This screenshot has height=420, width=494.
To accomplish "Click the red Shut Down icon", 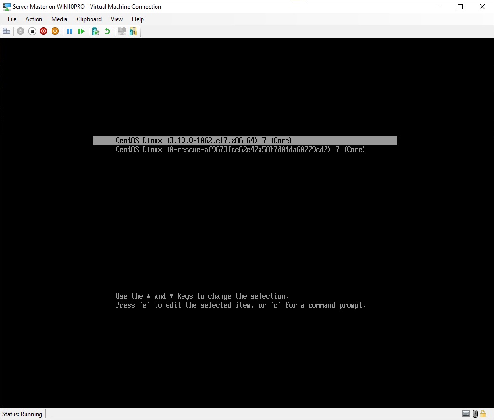I will tap(43, 31).
